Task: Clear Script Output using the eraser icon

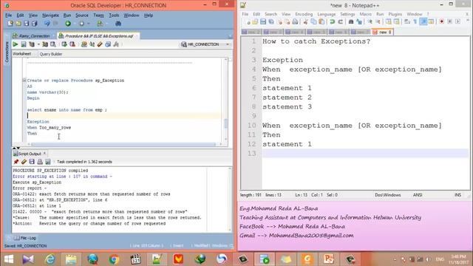Action: pos(24,162)
